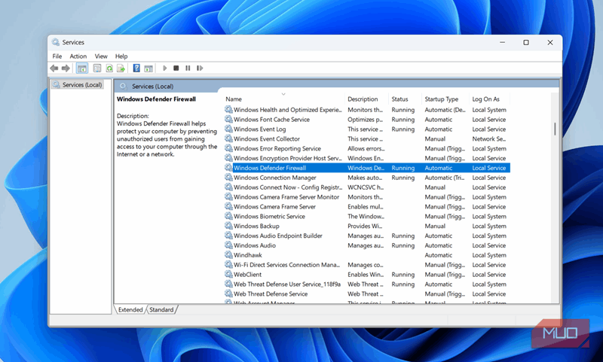603x362 pixels.
Task: Click the Export List toolbar icon
Action: pyautogui.click(x=121, y=68)
